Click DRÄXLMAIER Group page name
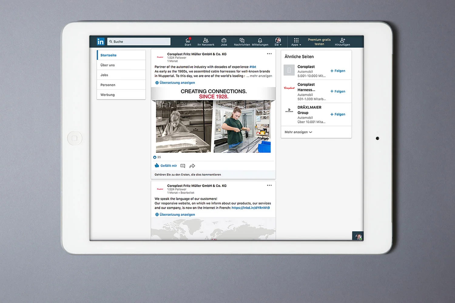 coord(309,110)
